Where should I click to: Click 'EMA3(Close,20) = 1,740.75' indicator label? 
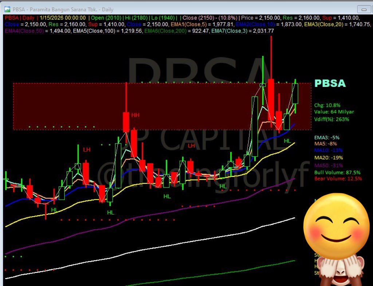pos(337,24)
